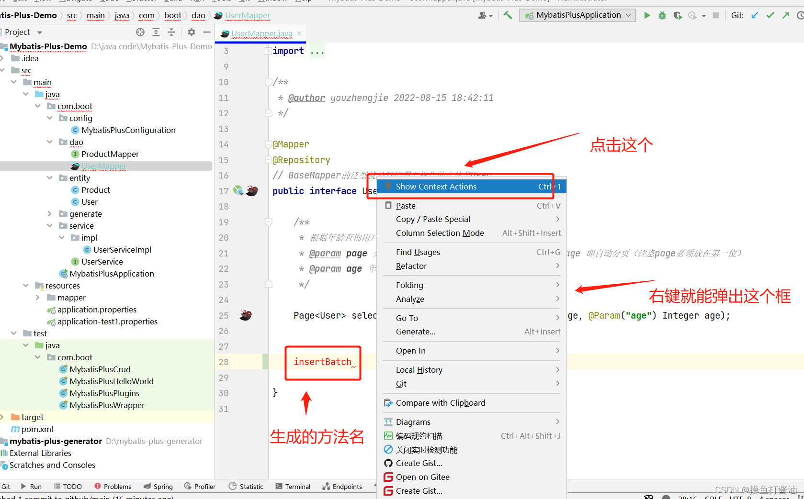Image resolution: width=804 pixels, height=499 pixels.
Task: Select application.properties file
Action: click(97, 310)
